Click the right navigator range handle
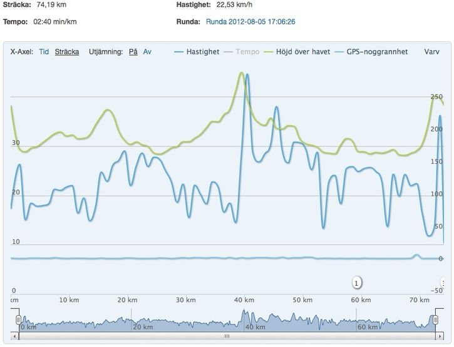This screenshot has width=454, height=347. (435, 320)
